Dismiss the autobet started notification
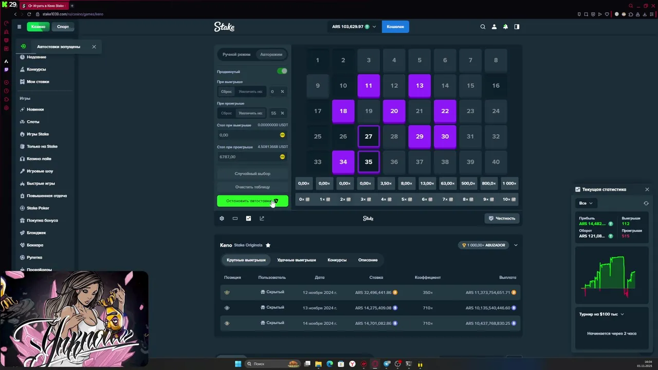The image size is (658, 370). [94, 47]
